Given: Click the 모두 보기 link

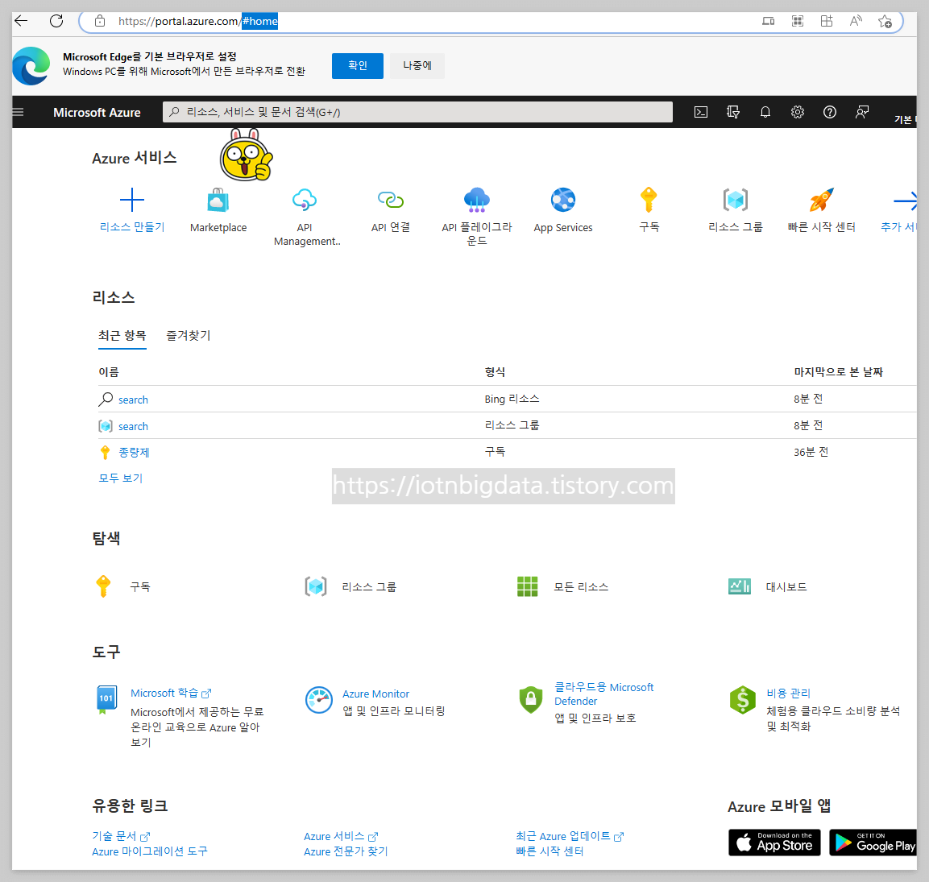Looking at the screenshot, I should pyautogui.click(x=121, y=478).
